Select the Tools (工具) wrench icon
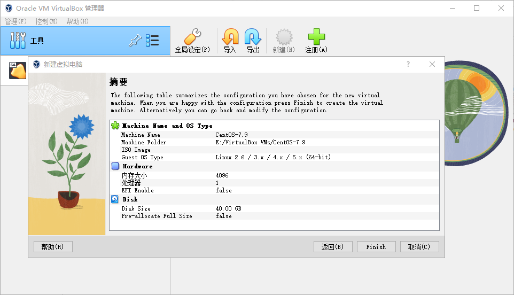 click(x=18, y=40)
